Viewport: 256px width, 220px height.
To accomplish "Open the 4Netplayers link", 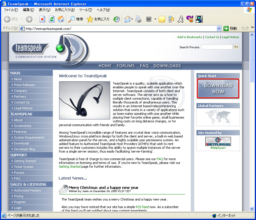I will click(218, 148).
